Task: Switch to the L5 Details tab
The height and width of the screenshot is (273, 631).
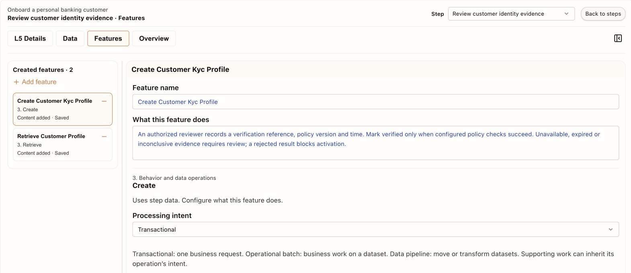Action: tap(30, 39)
